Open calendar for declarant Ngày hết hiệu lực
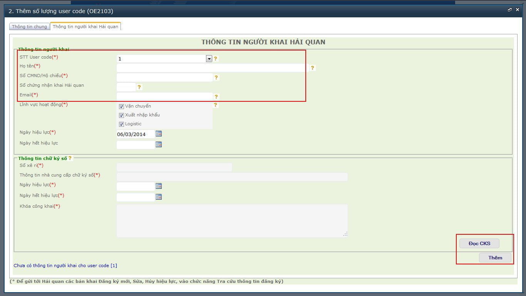526x296 pixels. point(159,145)
